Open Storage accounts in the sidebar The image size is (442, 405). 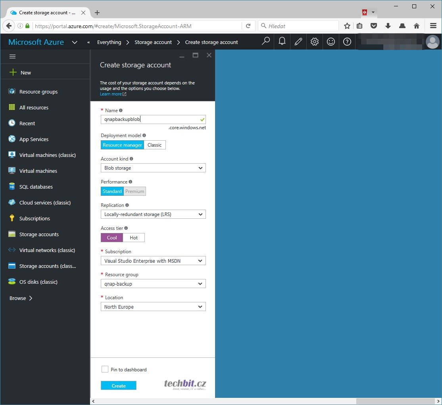click(39, 234)
